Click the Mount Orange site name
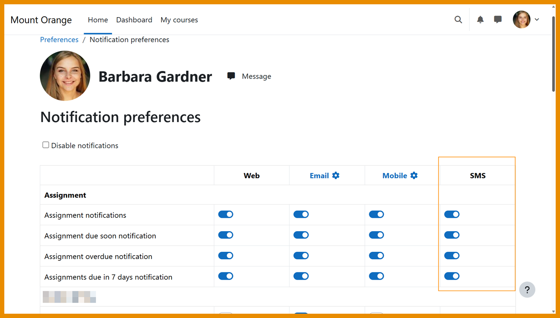This screenshot has width=560, height=318. (x=41, y=20)
